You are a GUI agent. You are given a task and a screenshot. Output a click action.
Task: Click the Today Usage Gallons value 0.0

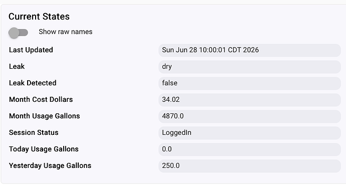click(250, 149)
